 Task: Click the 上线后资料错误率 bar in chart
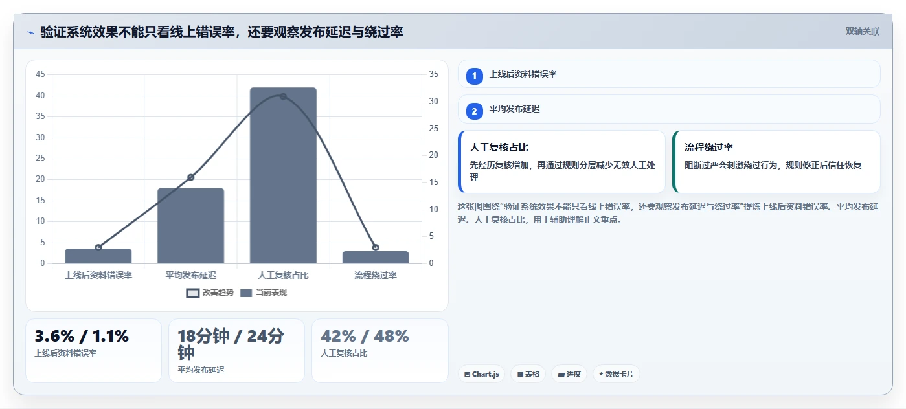pos(98,256)
